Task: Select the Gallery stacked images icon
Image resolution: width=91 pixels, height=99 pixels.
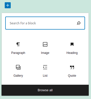Action: [x=18, y=67]
